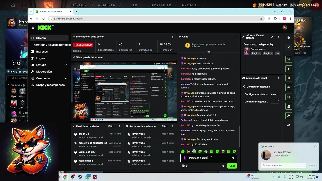
Task: Open Filtro in Feed de actividades
Action: tap(111, 126)
